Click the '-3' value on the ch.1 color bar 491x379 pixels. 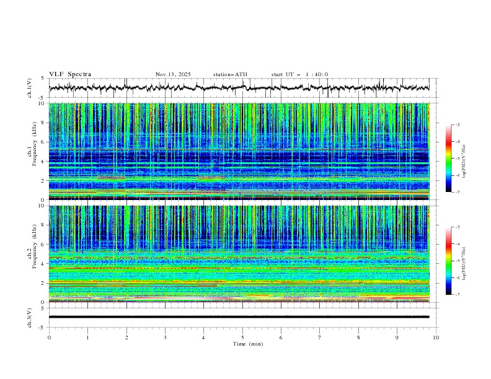click(x=458, y=124)
